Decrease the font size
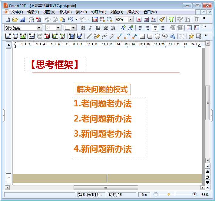215x201 pixels. tap(131, 28)
